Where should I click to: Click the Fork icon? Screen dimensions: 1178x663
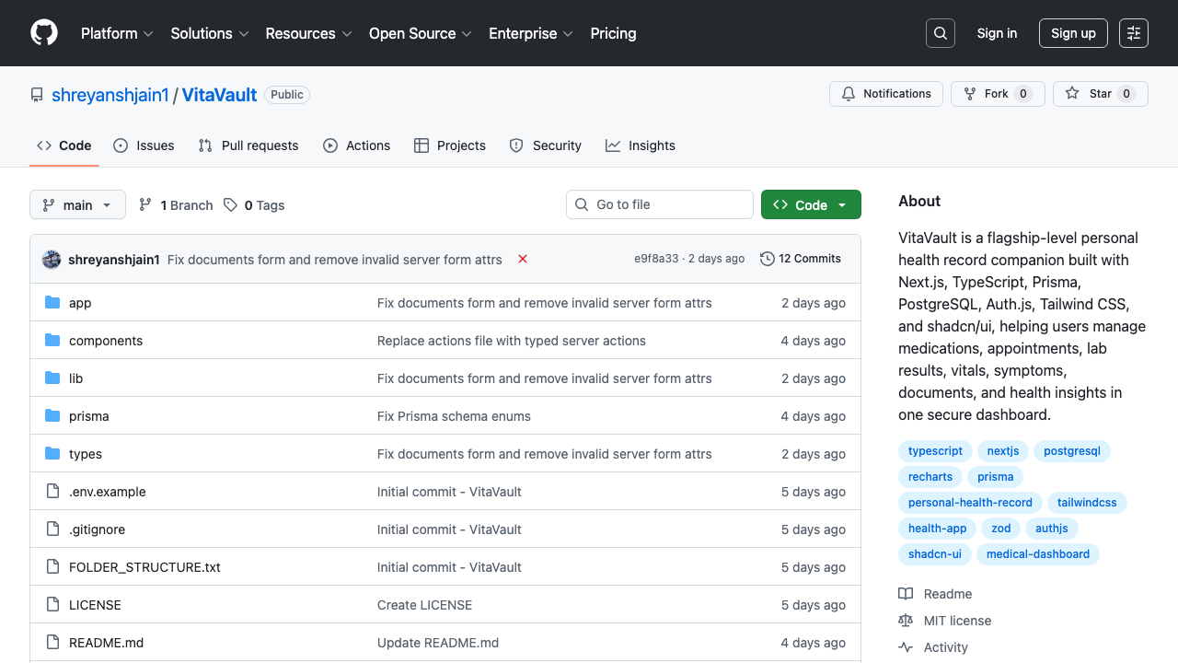click(x=969, y=93)
